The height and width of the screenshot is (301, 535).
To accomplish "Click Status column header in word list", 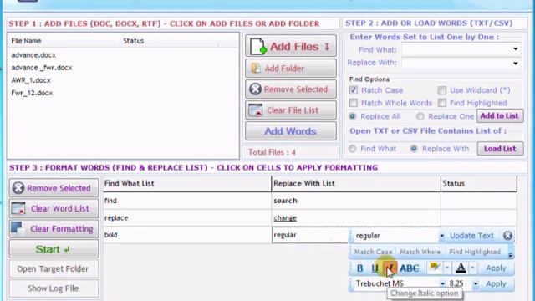I will (479, 184).
